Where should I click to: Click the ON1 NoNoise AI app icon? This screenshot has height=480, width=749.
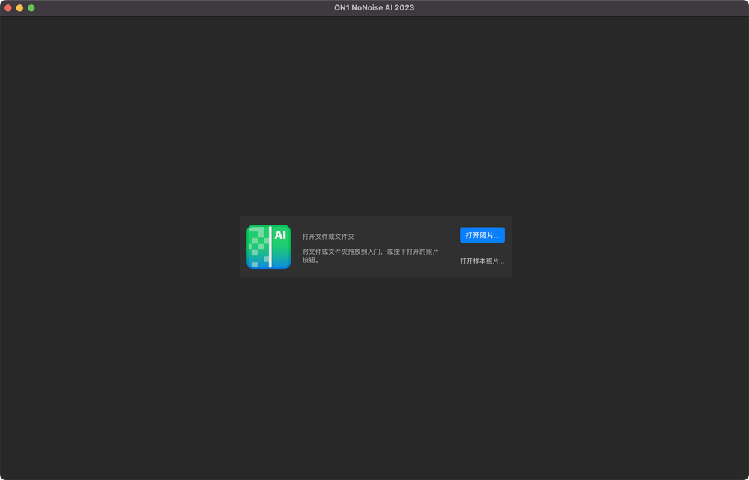pyautogui.click(x=268, y=247)
